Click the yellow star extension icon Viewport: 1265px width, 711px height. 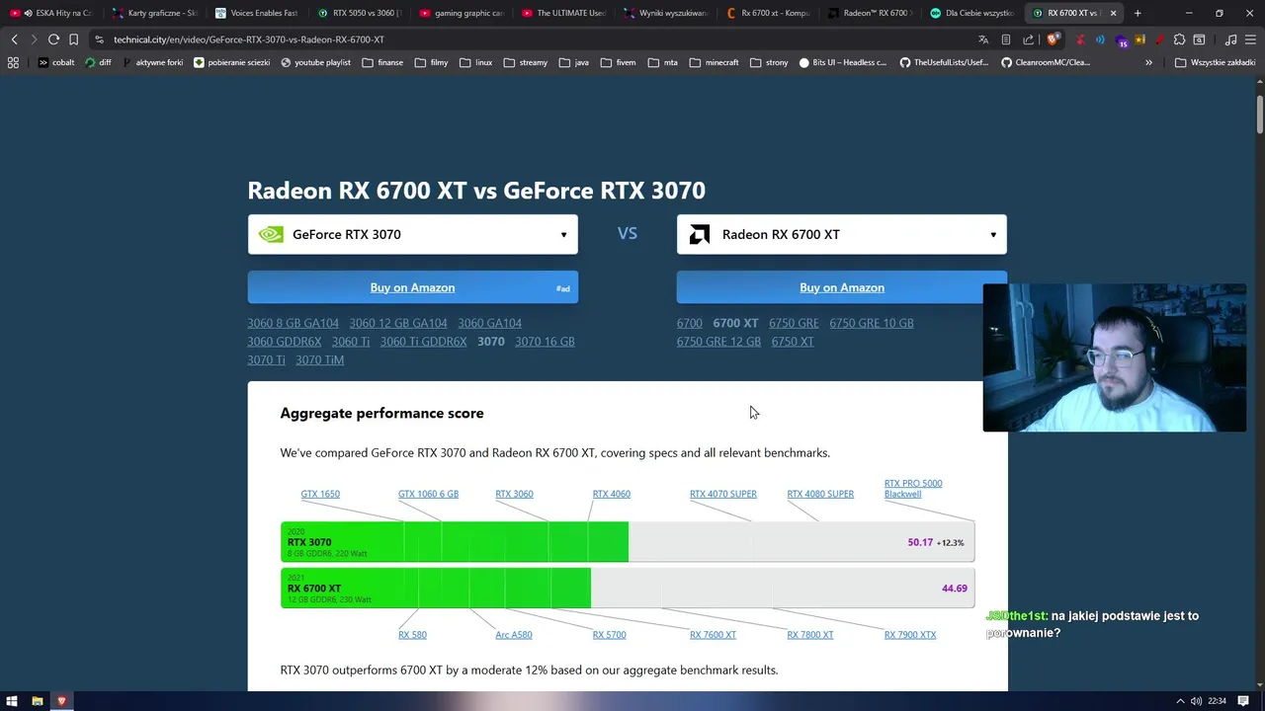[1139, 39]
